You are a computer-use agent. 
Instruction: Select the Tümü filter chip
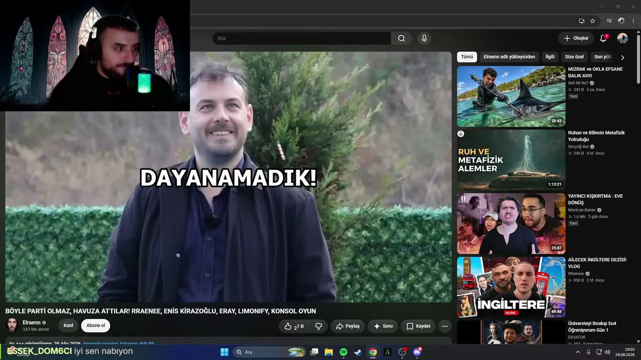coord(467,57)
